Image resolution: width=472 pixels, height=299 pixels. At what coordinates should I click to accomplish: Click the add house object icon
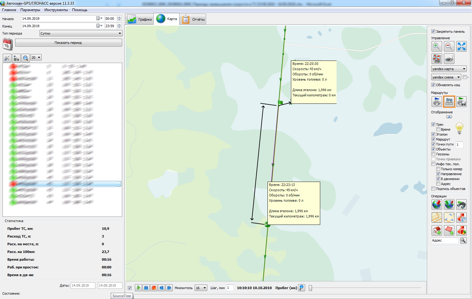coord(437,230)
